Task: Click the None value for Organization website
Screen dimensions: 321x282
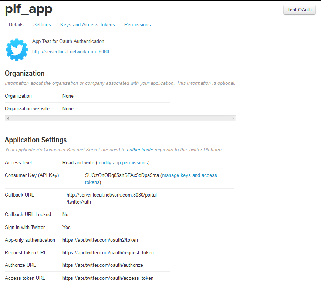Action: [68, 108]
